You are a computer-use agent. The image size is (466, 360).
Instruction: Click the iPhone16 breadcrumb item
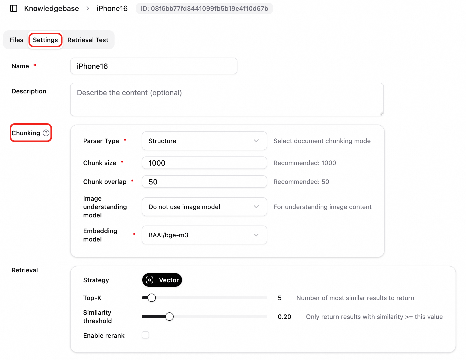pyautogui.click(x=112, y=8)
